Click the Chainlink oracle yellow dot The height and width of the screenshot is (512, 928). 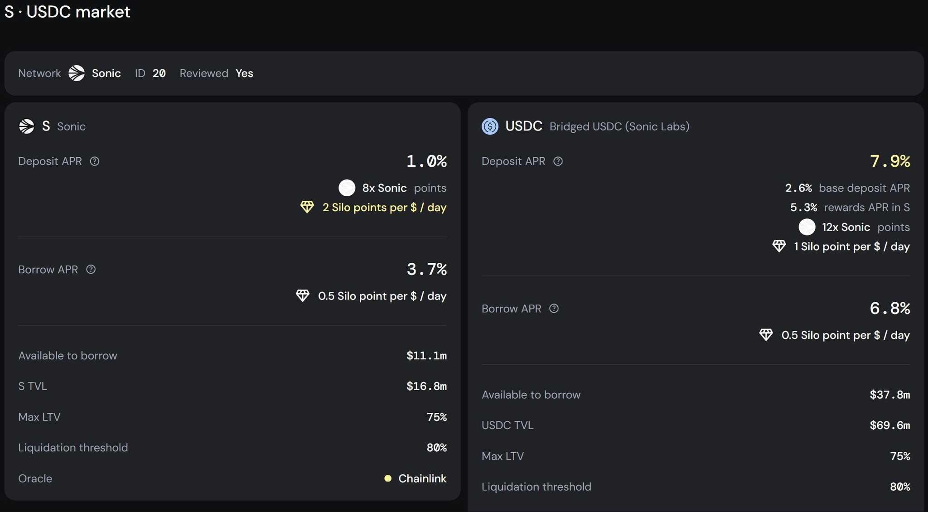tap(388, 478)
